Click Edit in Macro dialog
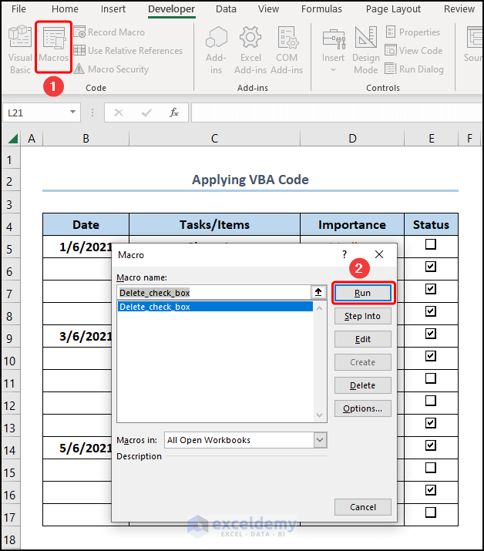Screen dimensions: 484x551 click(363, 339)
